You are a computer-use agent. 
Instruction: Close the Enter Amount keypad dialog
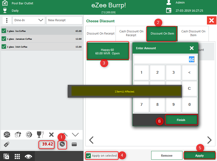click(191, 48)
